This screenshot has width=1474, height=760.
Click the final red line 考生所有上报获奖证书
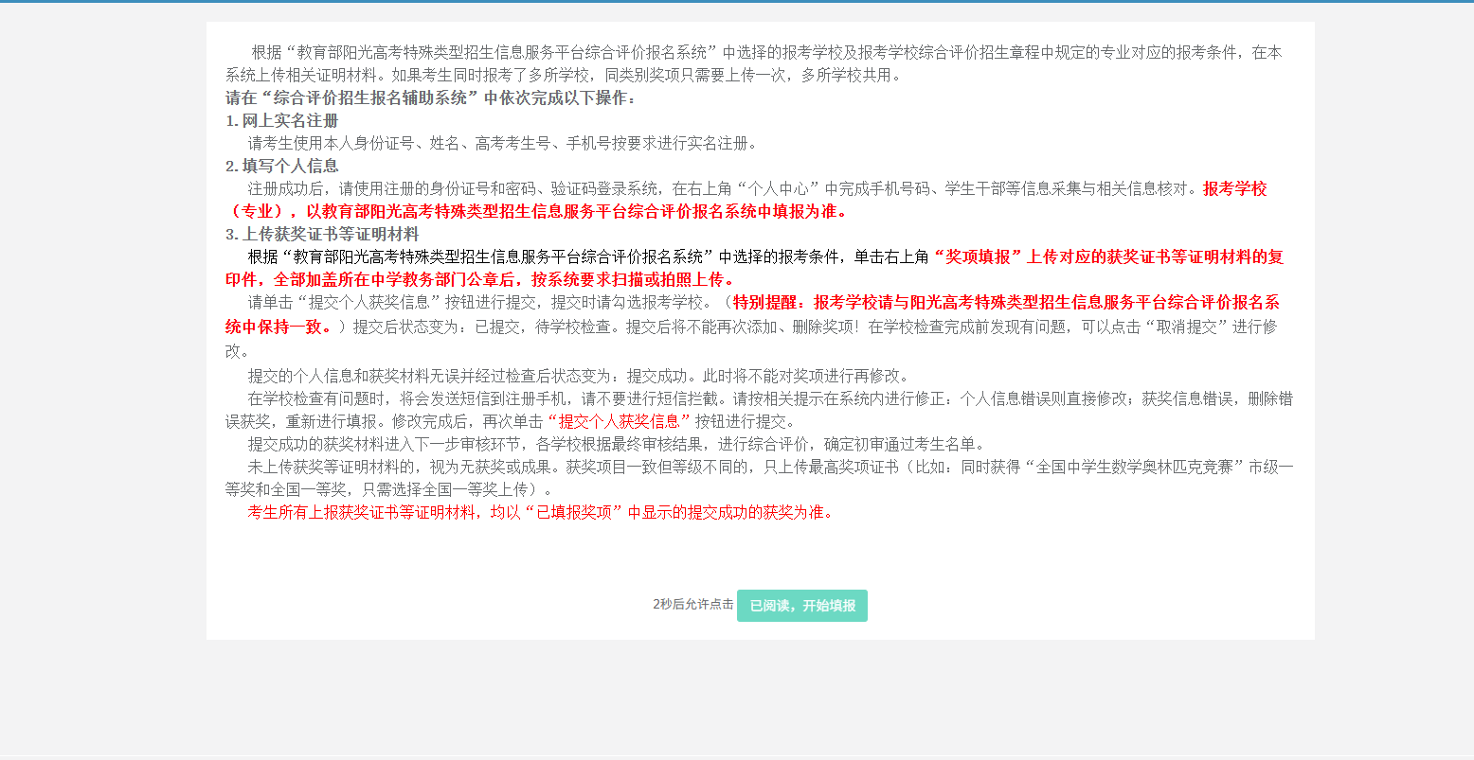point(540,513)
